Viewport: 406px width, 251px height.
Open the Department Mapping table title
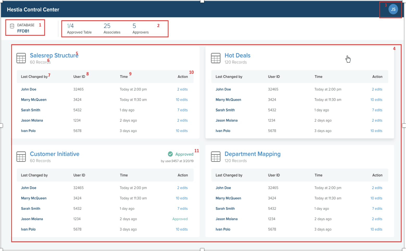tap(252, 154)
